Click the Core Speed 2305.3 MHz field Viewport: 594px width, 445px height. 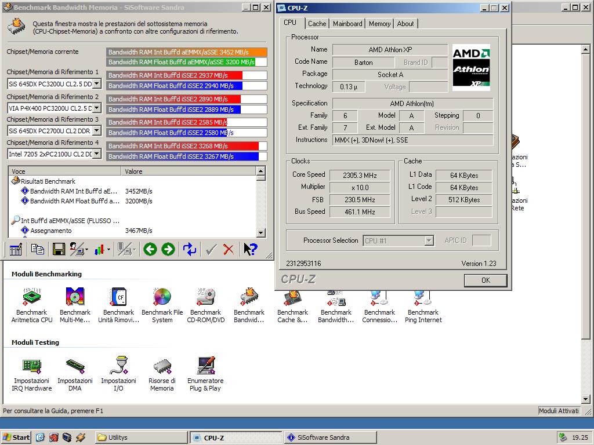point(360,175)
